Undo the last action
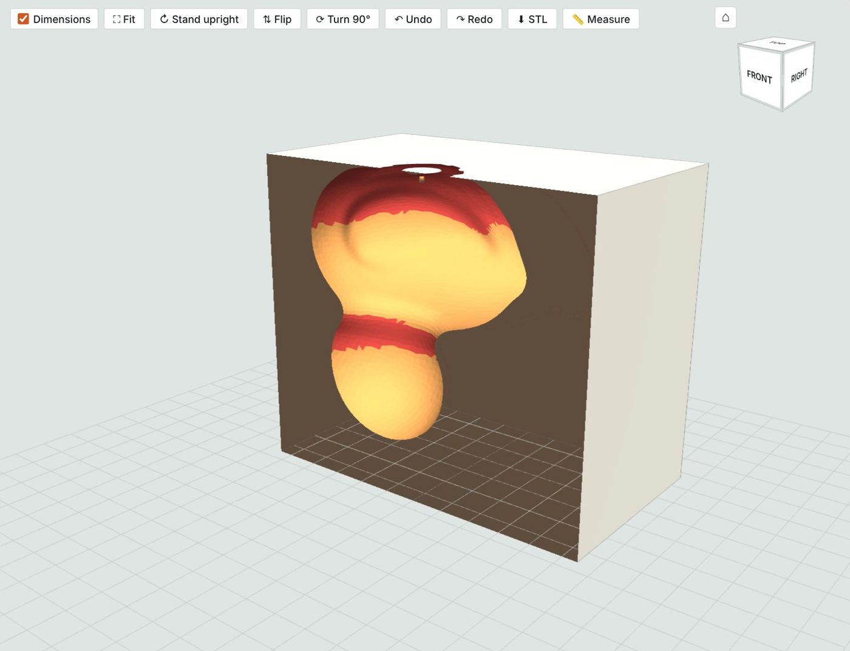This screenshot has height=651, width=850. click(413, 19)
